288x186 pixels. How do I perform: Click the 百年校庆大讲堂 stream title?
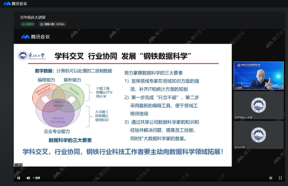33,17
